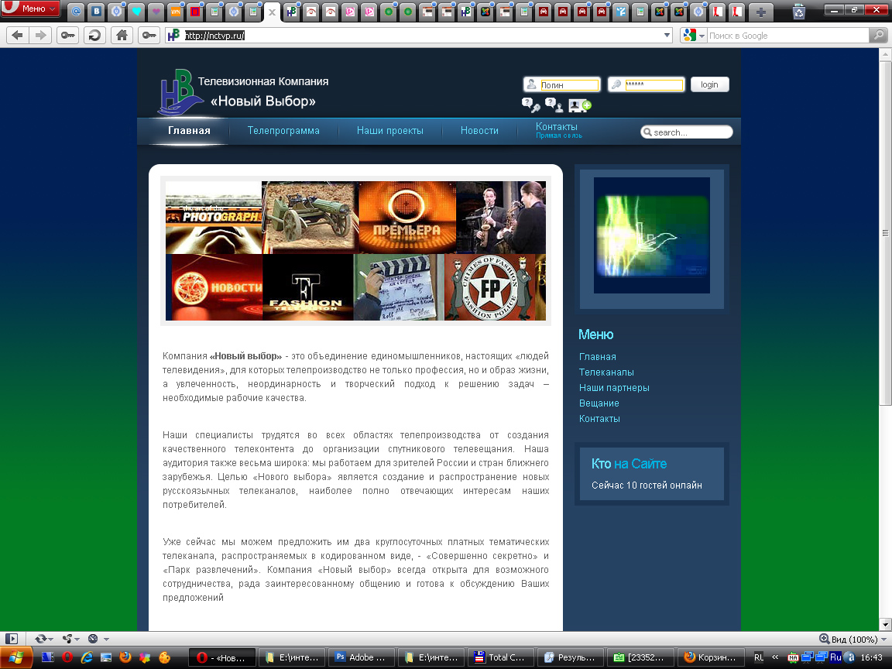Click the reload page icon

pyautogui.click(x=94, y=36)
